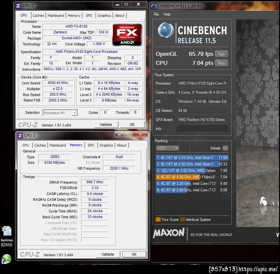Switch to CPU tab in lower CPU-Z window
Screen dimensions: 280x274
pos(26,145)
